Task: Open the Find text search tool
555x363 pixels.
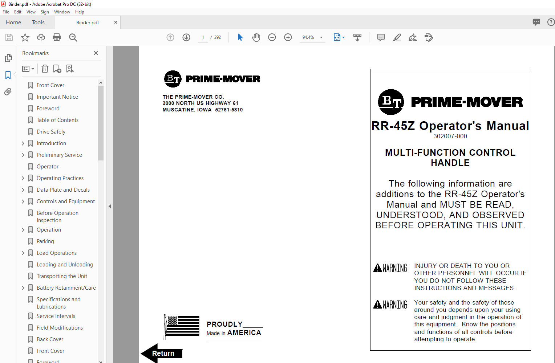Action: click(x=73, y=37)
